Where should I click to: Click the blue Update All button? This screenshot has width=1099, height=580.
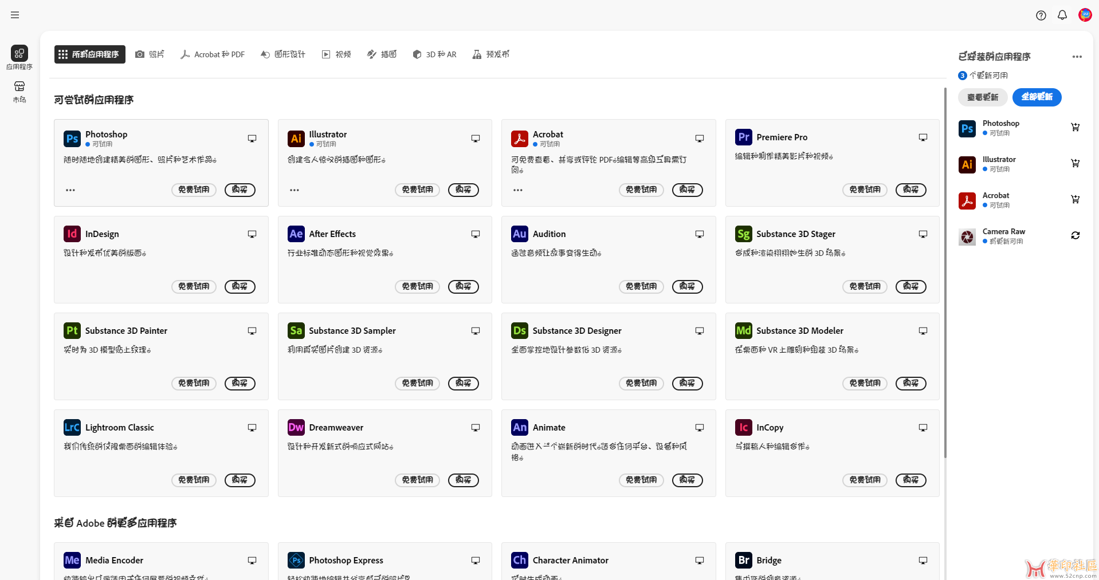1037,97
